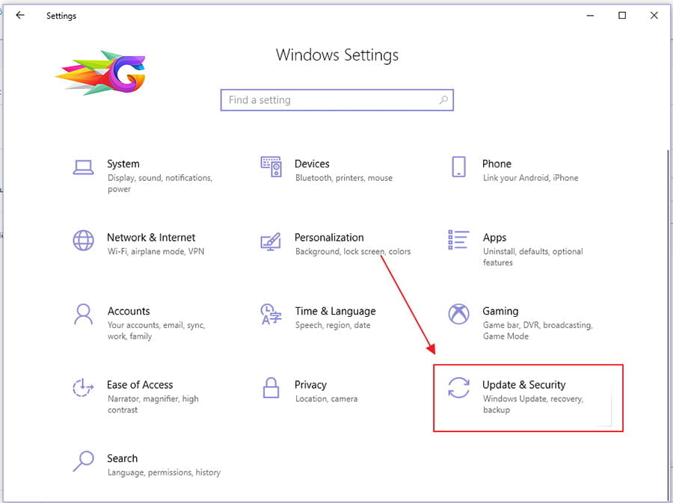Image resolution: width=673 pixels, height=503 pixels.
Task: Open the Update & Security title
Action: (524, 385)
